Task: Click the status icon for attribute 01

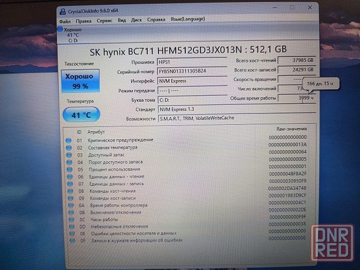Action: tap(69, 140)
